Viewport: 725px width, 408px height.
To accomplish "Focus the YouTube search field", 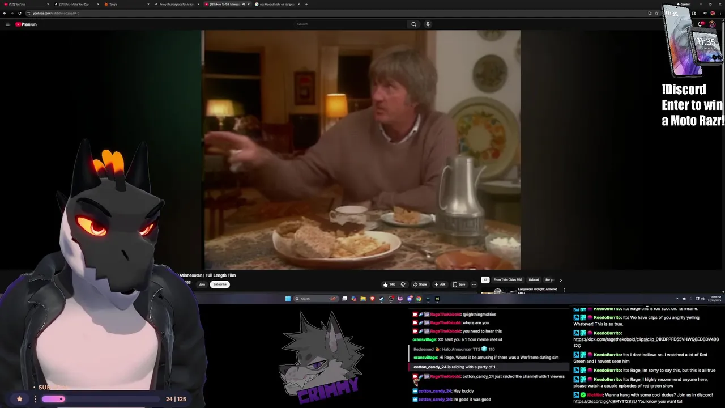I will click(351, 24).
